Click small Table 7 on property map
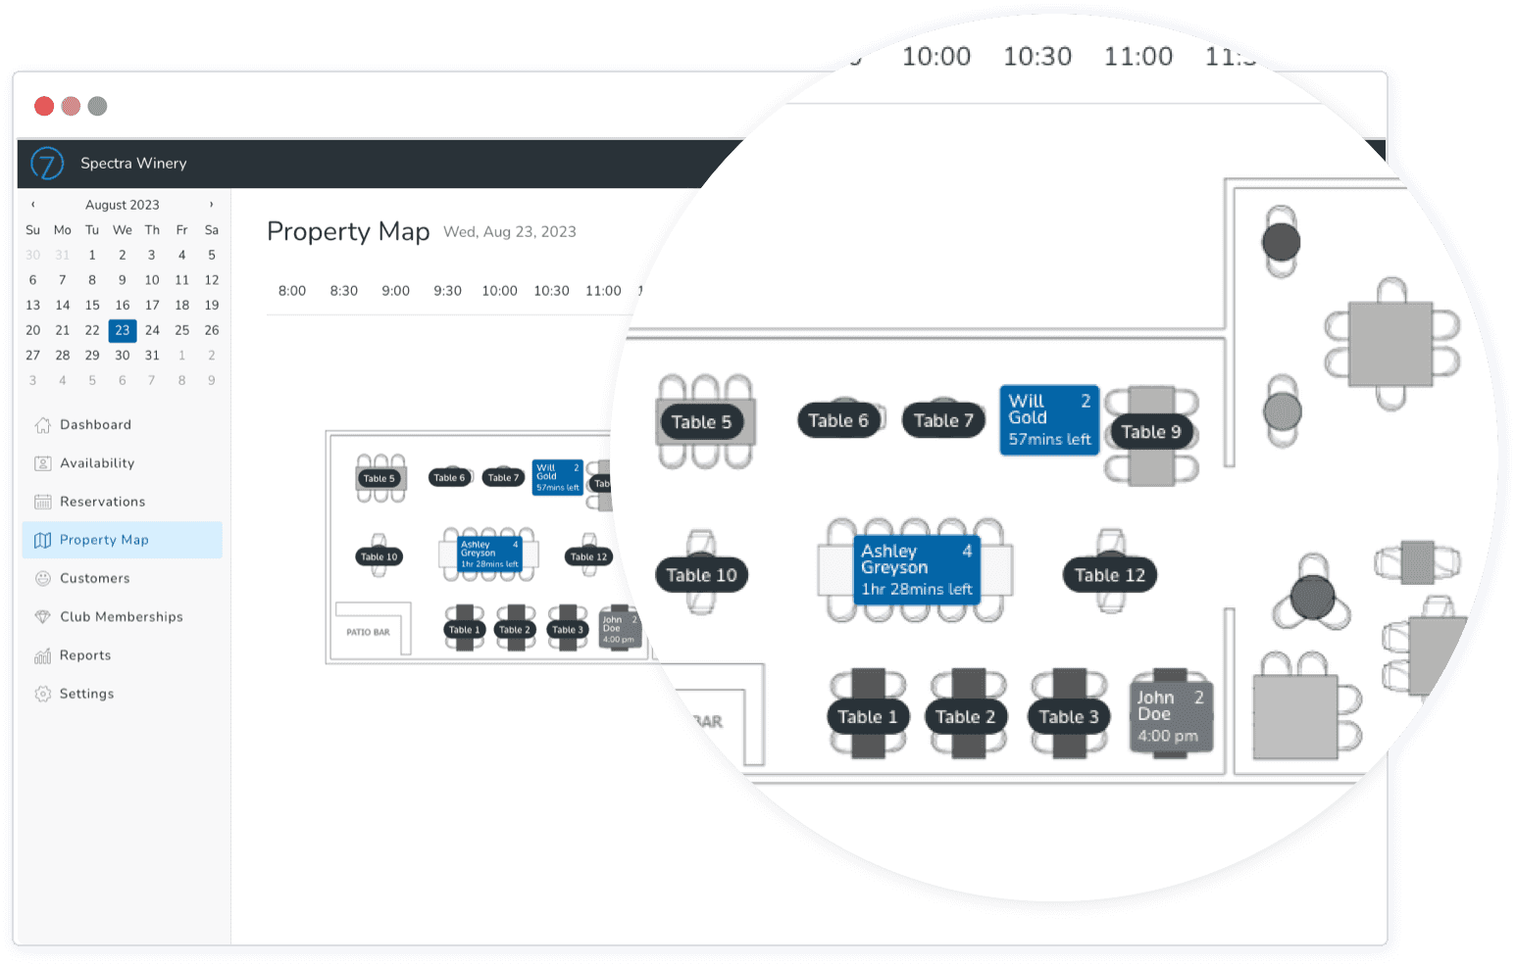 [x=504, y=478]
